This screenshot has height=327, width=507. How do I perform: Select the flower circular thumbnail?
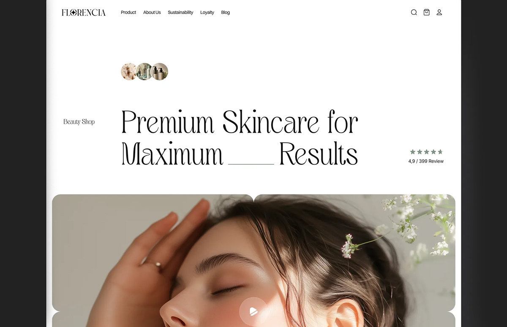pos(129,72)
